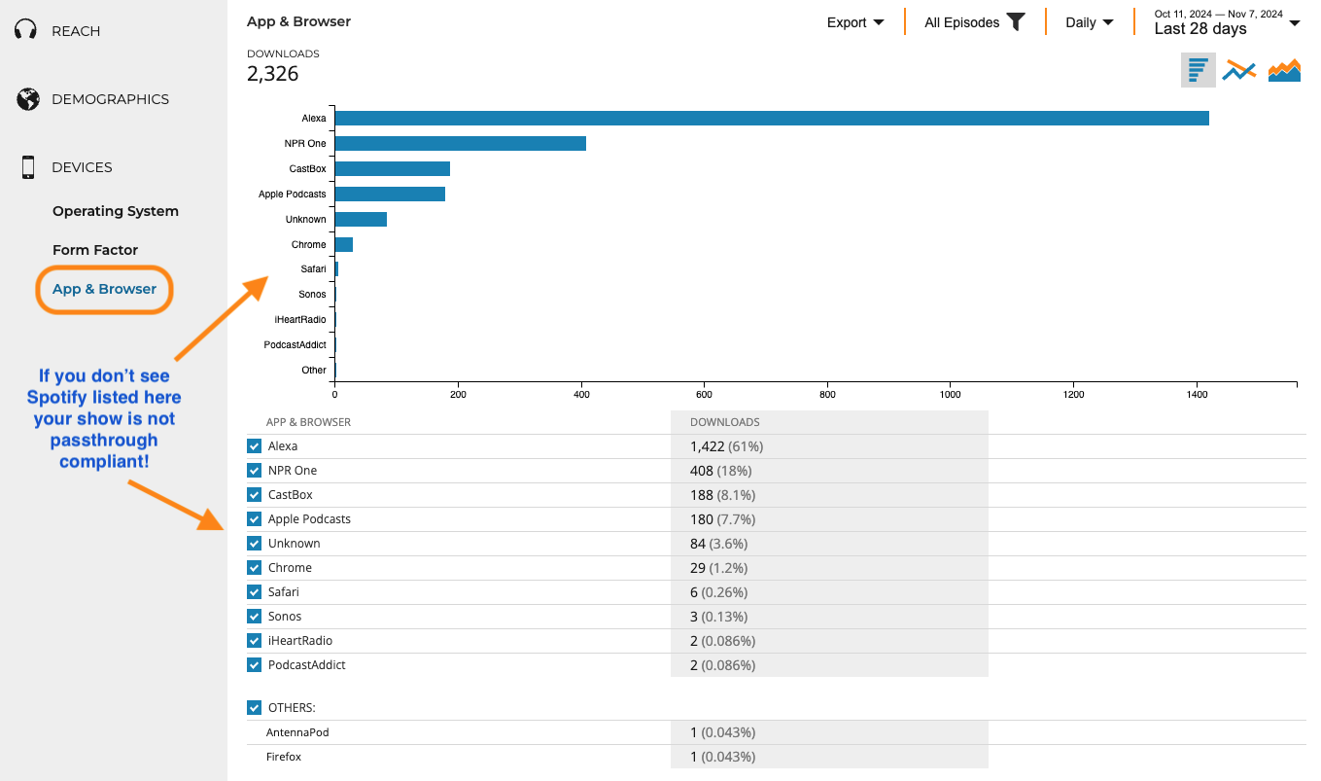
Task: Uncheck the PodcastAddict checkbox
Action: pos(255,665)
